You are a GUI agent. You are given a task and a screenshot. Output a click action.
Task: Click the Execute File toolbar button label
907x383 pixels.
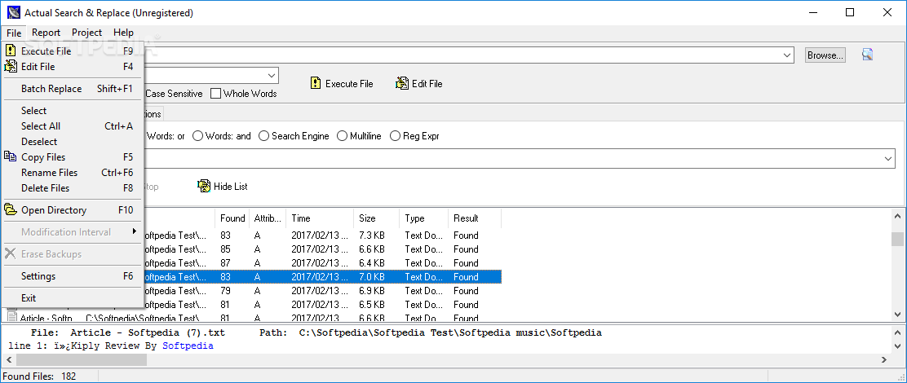coord(349,84)
